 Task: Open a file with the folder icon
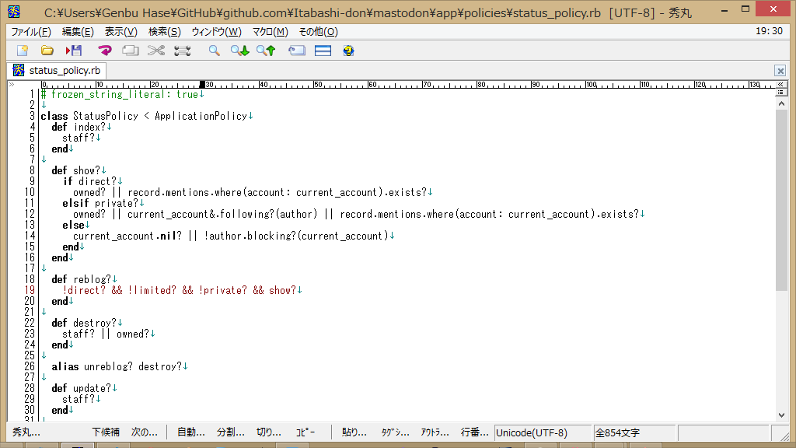pos(47,51)
